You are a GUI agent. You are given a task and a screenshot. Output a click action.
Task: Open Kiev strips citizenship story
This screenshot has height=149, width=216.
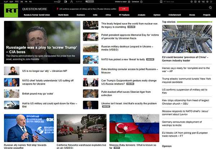185,102
